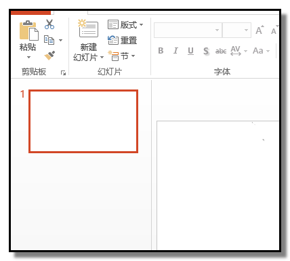Open the 节 section dropdown
Screen dimensions: 290x261
coord(121,56)
